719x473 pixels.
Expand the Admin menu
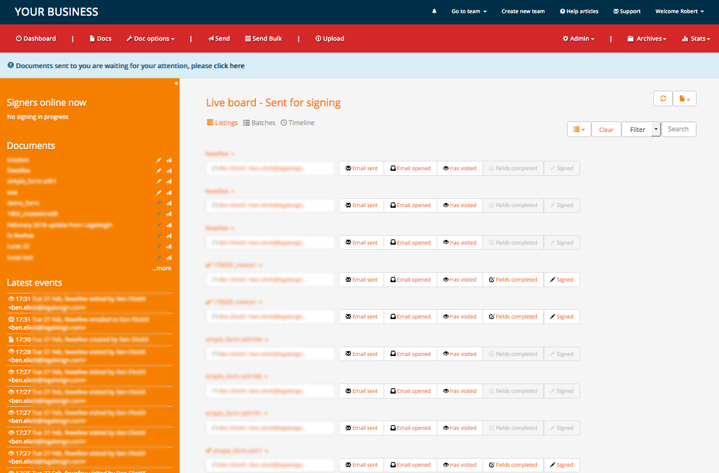pyautogui.click(x=578, y=39)
